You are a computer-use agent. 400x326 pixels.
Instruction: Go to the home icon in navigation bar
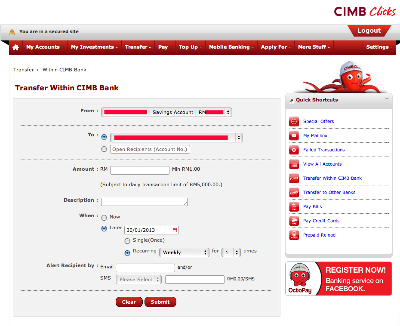tap(16, 47)
